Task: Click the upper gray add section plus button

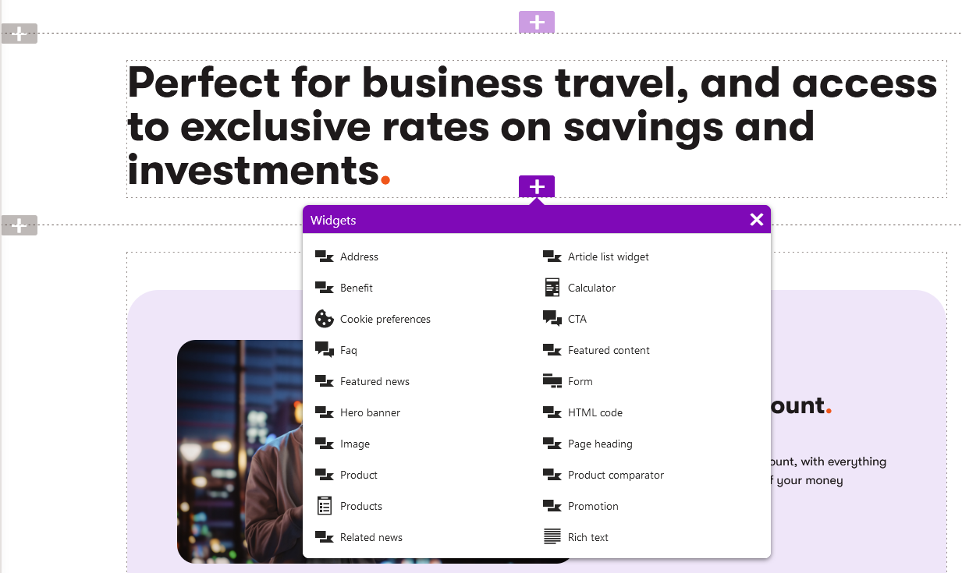Action: pyautogui.click(x=20, y=34)
